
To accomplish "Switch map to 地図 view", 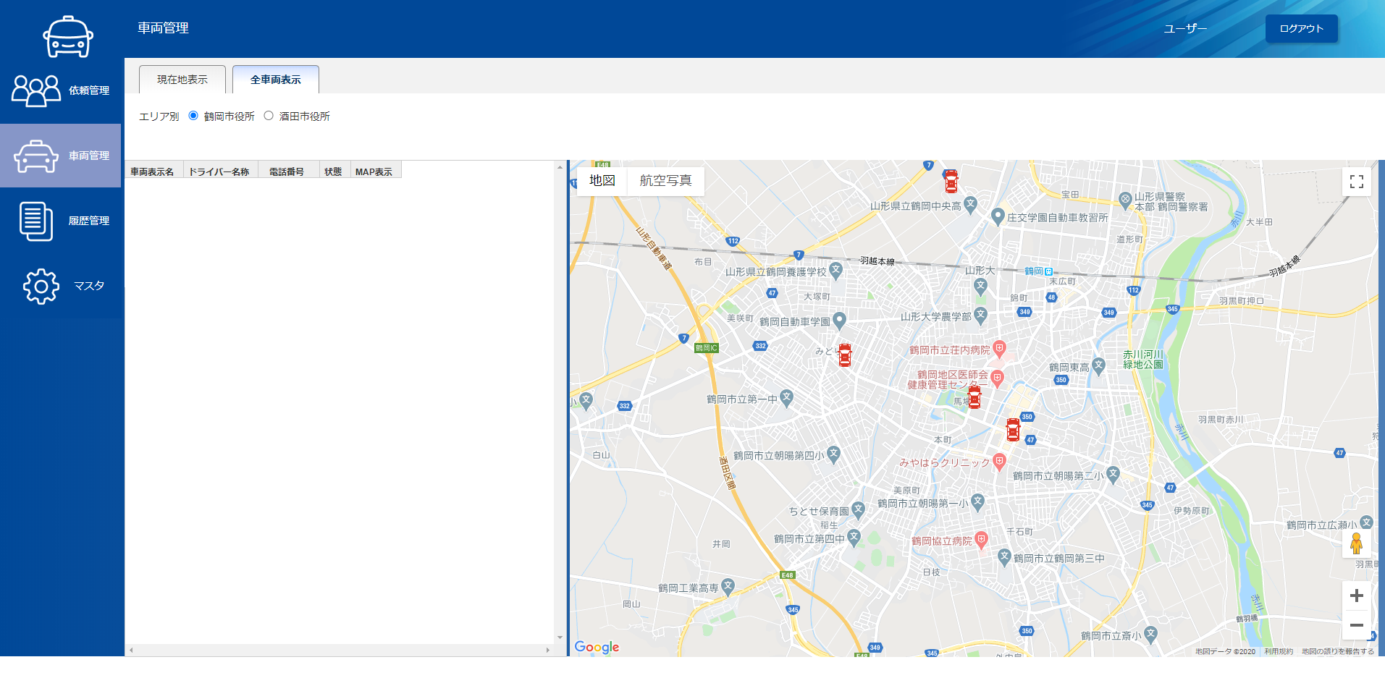I will [x=602, y=180].
